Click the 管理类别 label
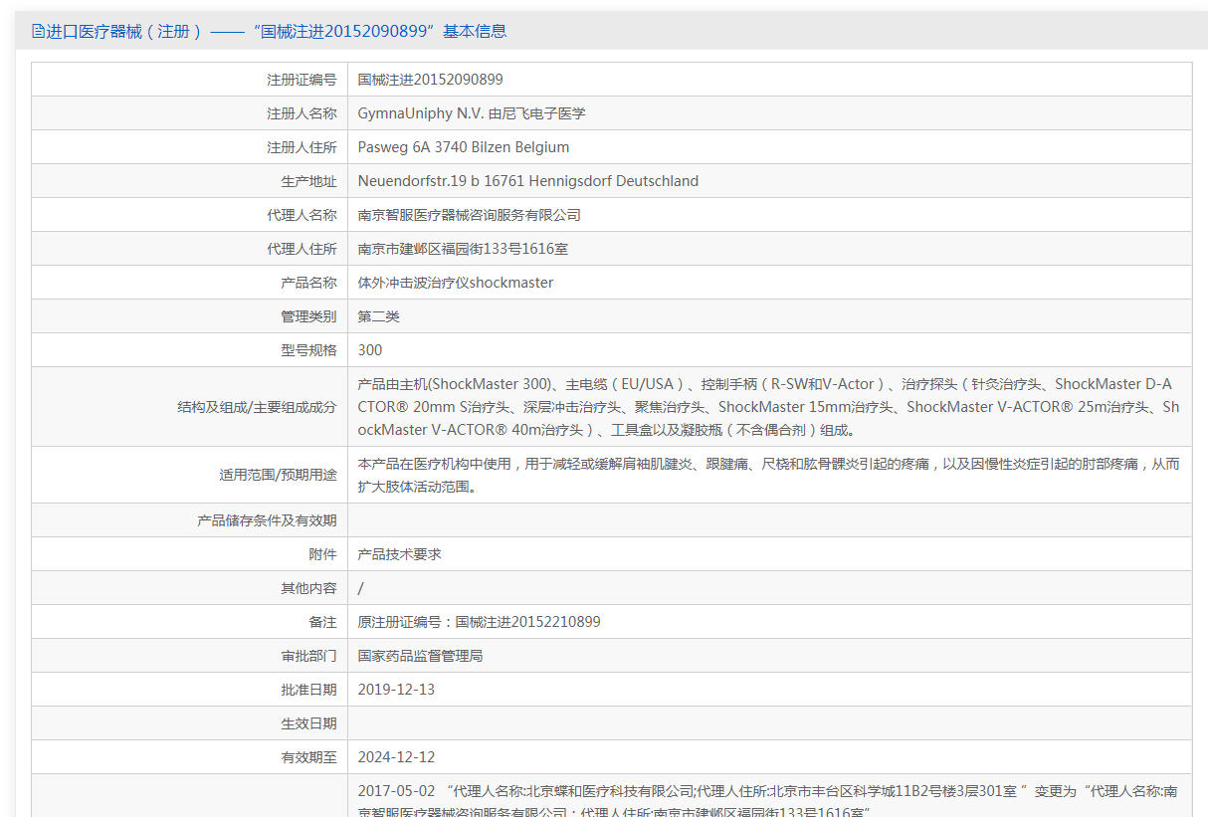The width and height of the screenshot is (1208, 817). tap(308, 316)
